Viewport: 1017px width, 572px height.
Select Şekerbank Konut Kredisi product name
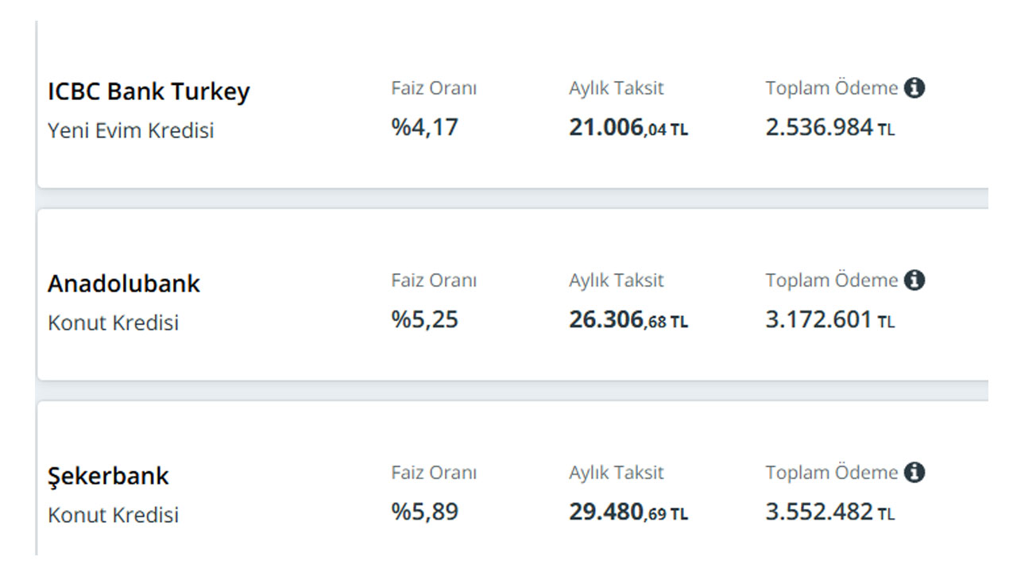coord(114,515)
